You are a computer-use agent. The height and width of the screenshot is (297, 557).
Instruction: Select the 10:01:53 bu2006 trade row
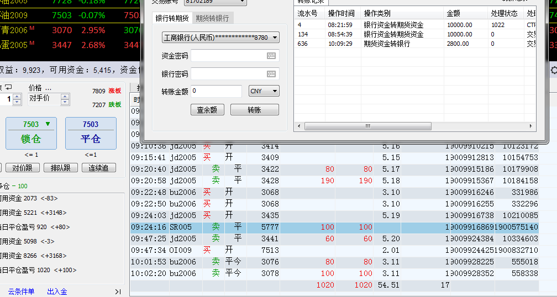(334, 262)
